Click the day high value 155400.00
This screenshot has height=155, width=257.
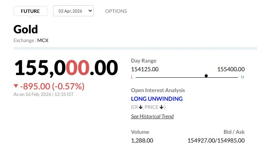point(231,69)
